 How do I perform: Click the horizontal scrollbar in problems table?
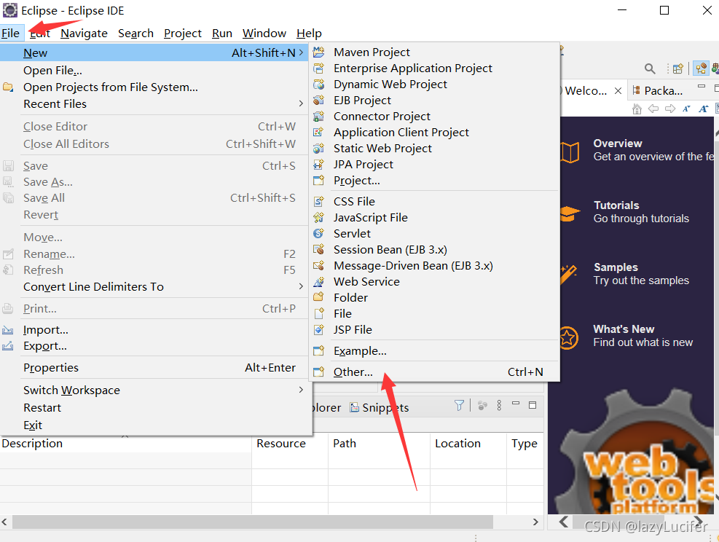click(253, 522)
